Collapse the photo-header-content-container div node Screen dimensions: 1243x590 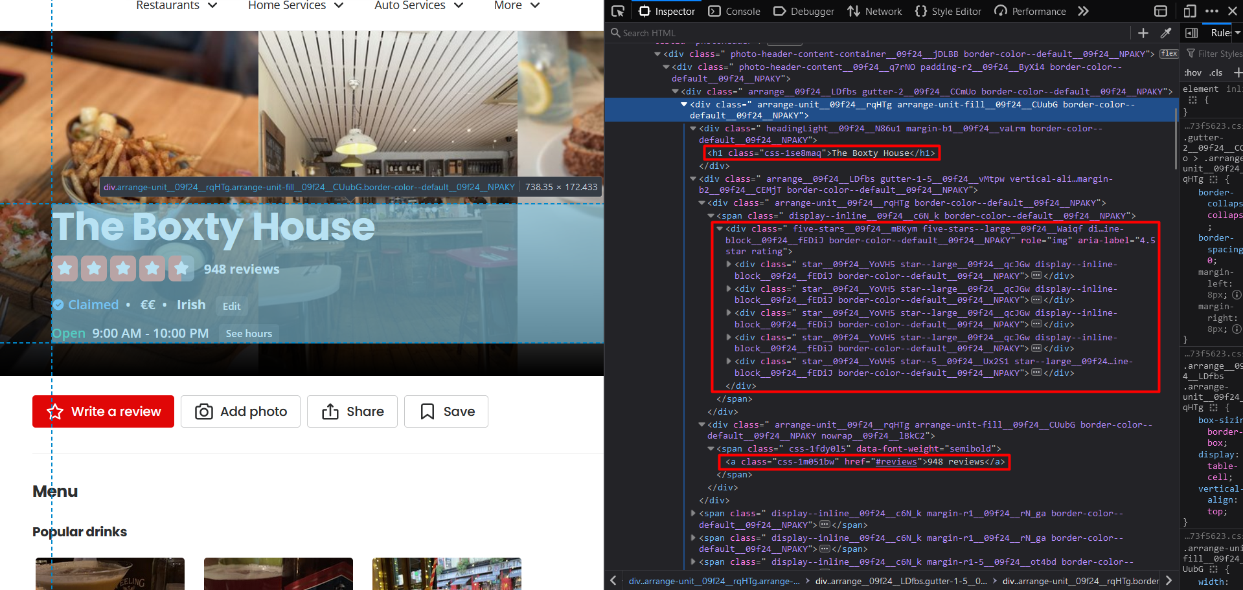[x=657, y=54]
